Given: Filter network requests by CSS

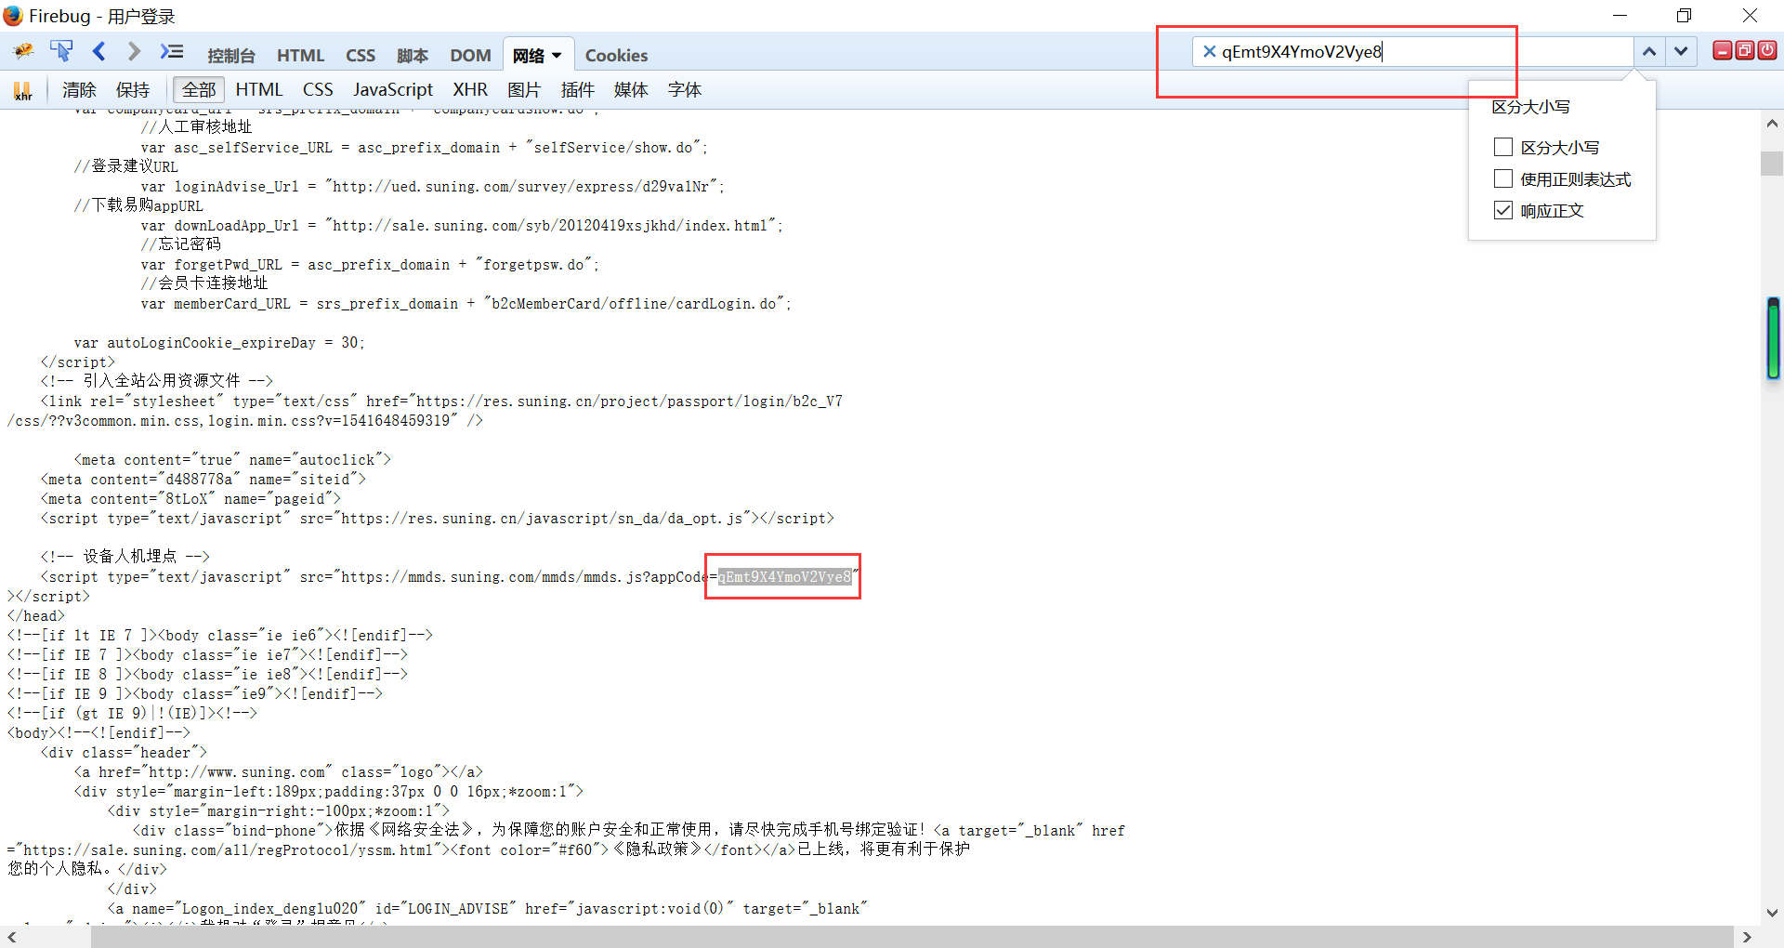Looking at the screenshot, I should 318,90.
